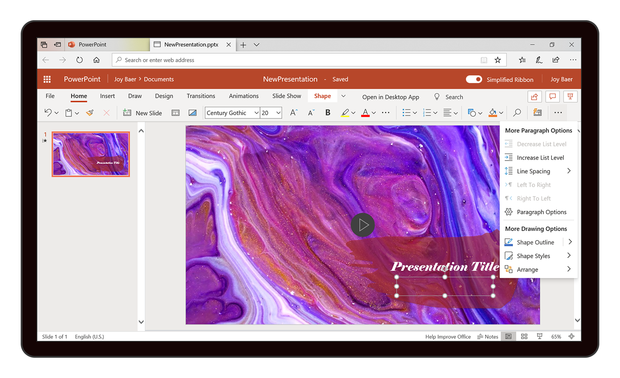Open the Documents breadcrumb link
620x378 pixels.
pyautogui.click(x=159, y=79)
